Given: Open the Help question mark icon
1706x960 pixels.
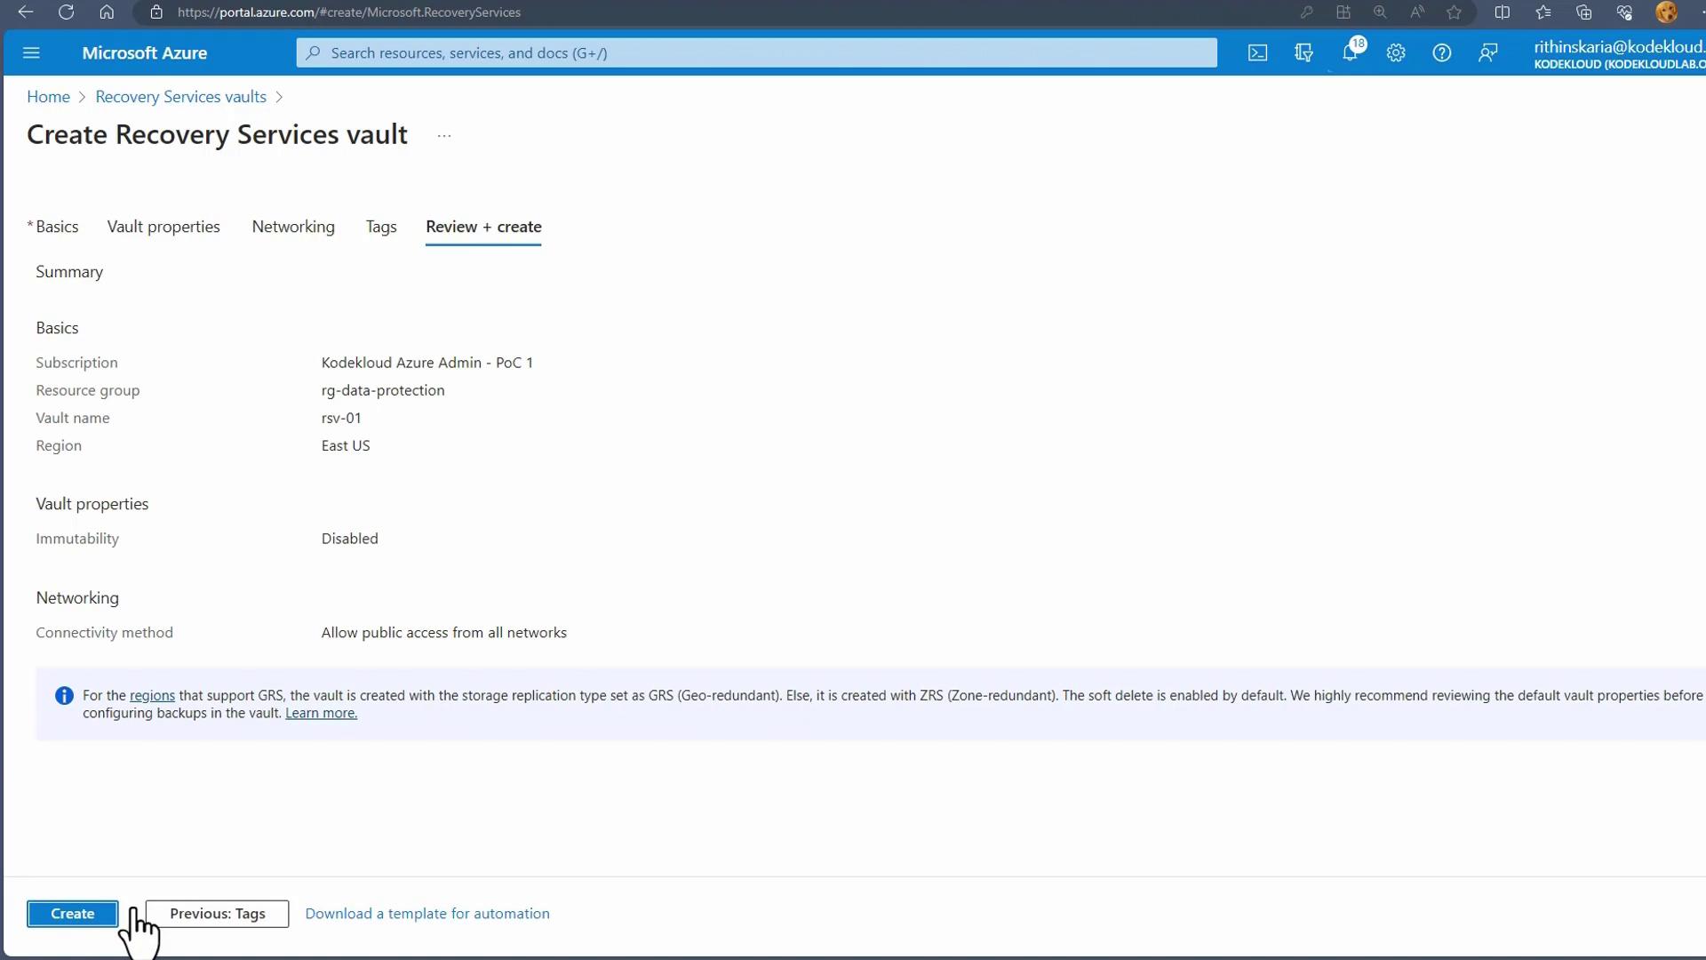Looking at the screenshot, I should 1442,53.
